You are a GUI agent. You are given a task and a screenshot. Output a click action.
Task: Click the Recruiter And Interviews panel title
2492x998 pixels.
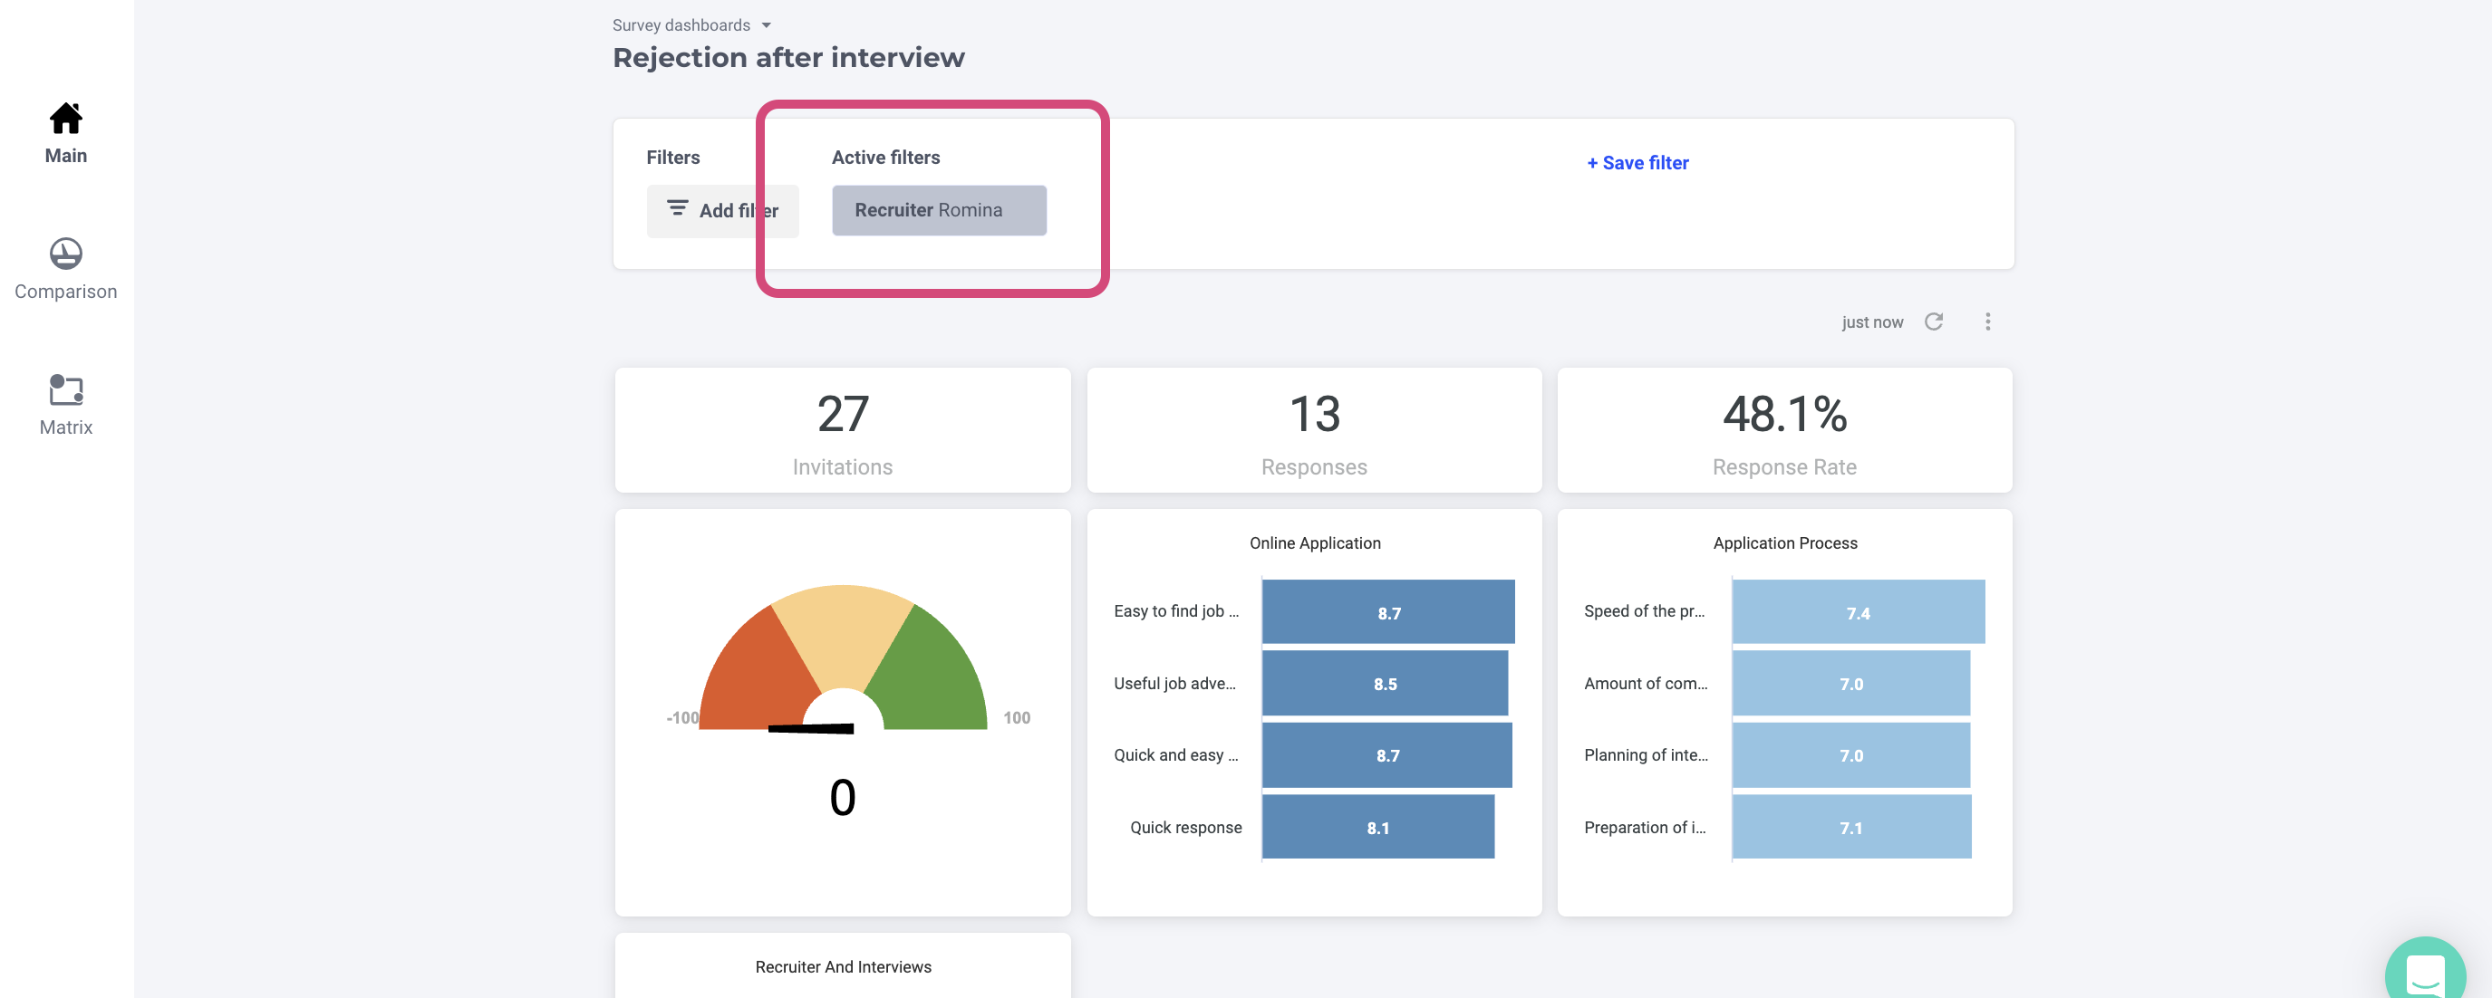tap(843, 967)
